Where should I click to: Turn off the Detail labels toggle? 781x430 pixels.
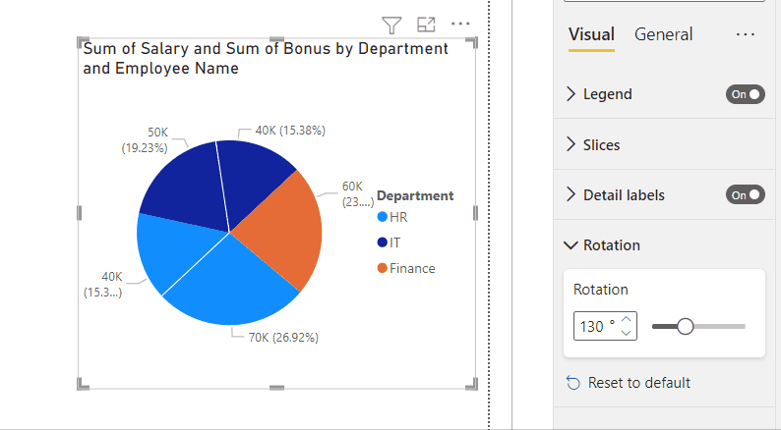coord(746,194)
